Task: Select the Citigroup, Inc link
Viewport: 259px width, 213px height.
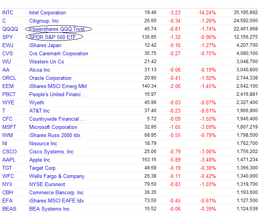Action: [x=44, y=21]
